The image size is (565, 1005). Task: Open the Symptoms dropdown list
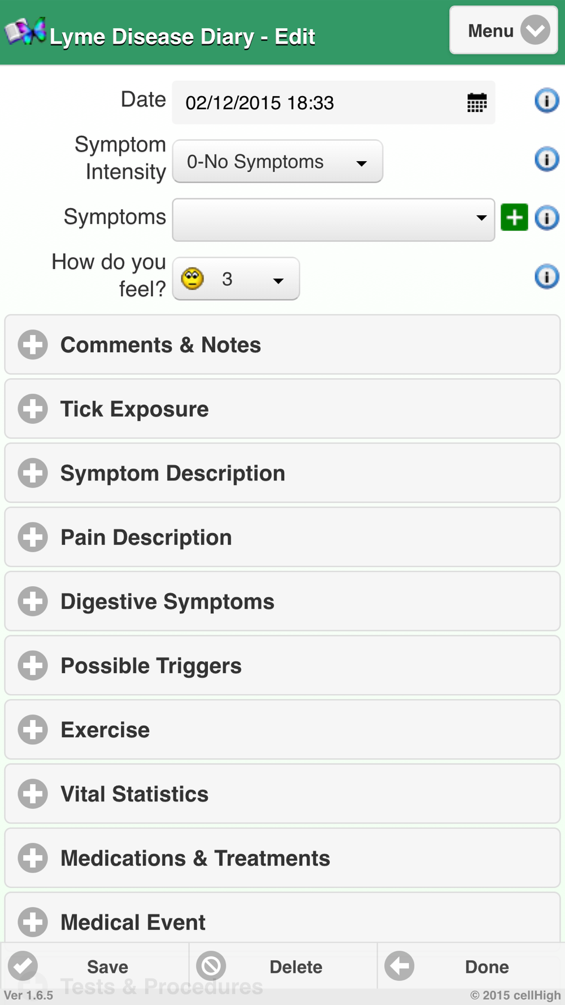[x=333, y=220]
